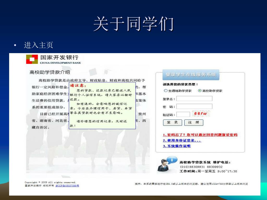
Task: Click the 注册 button
Action: pos(194,122)
